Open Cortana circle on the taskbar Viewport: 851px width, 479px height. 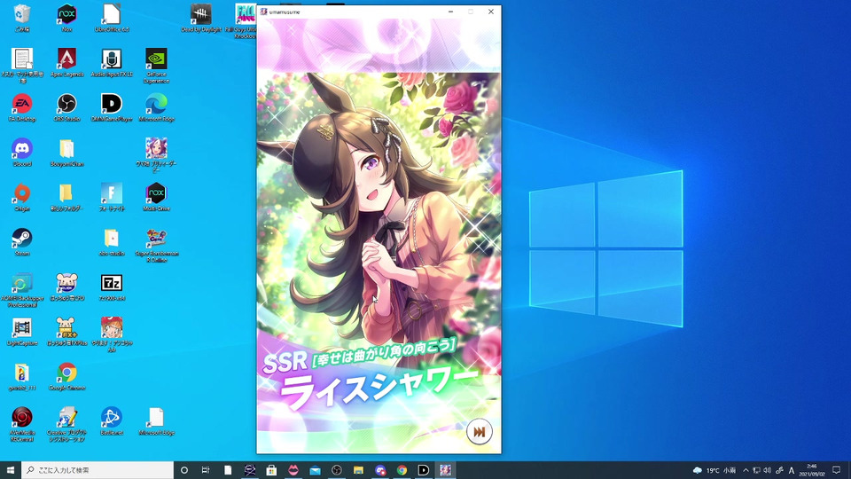pos(184,470)
